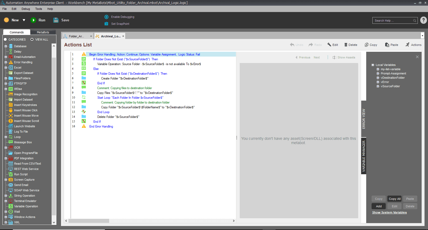This screenshot has width=428, height=230.
Task: Click the green Run play icon
Action: pos(33,20)
